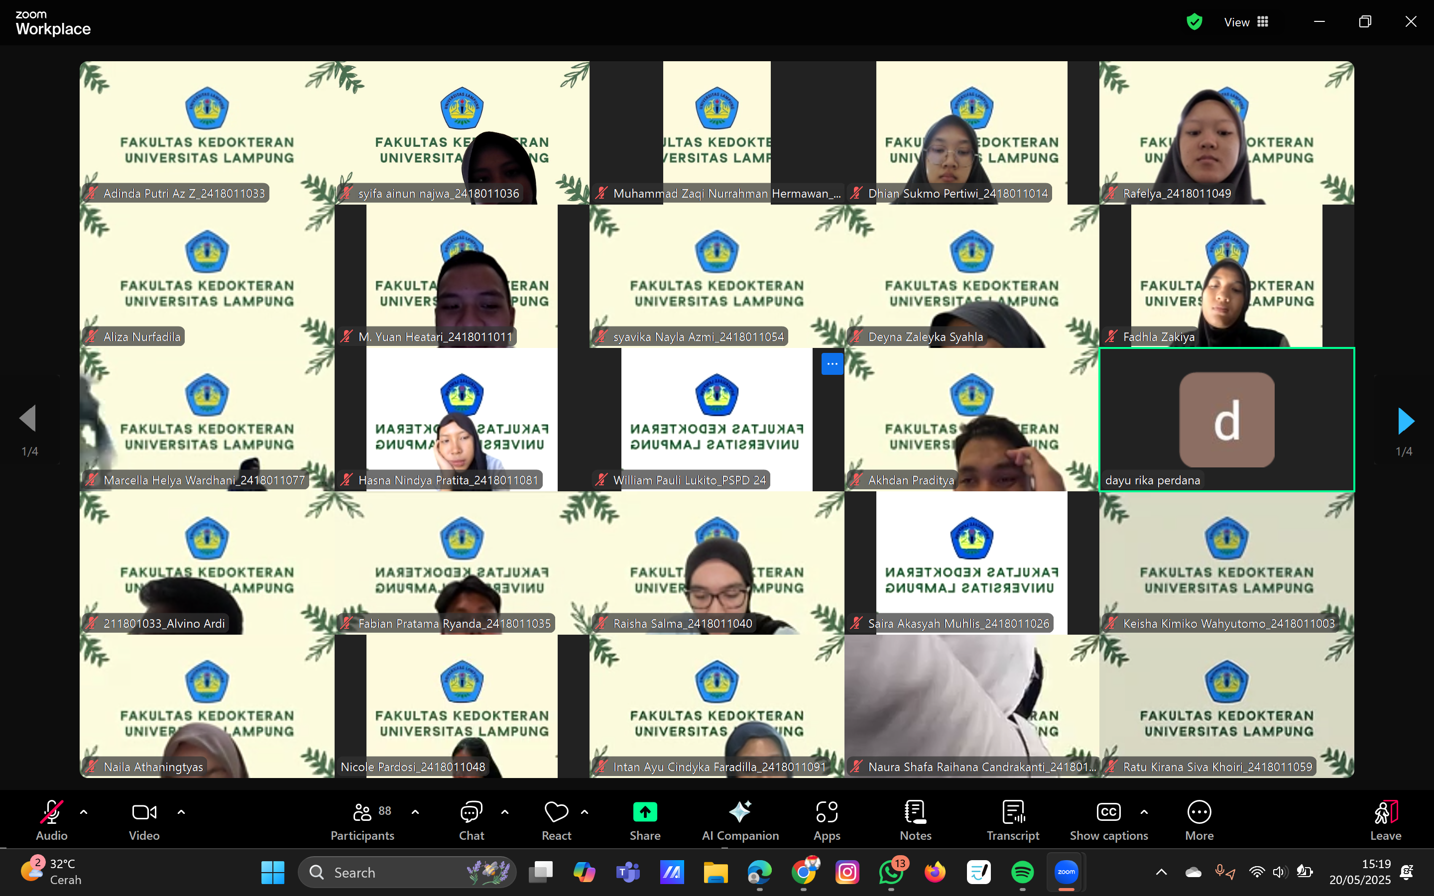Open the Windows Start menu
Viewport: 1434px width, 896px height.
tap(272, 872)
